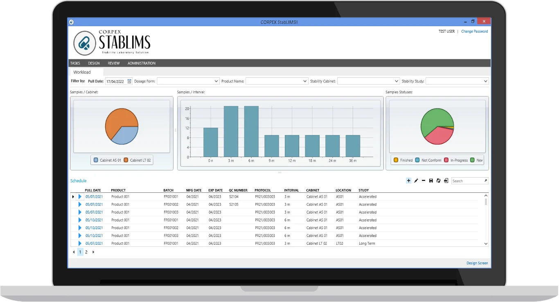Open the Design Screen link
559x302 pixels.
point(477,263)
